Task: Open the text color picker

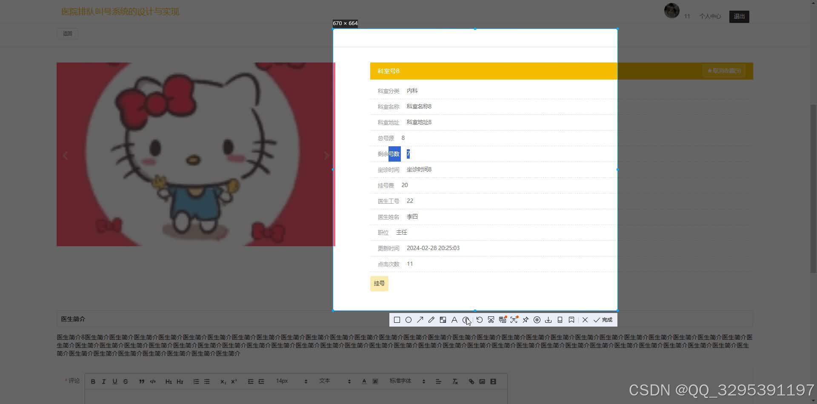Action: [364, 381]
